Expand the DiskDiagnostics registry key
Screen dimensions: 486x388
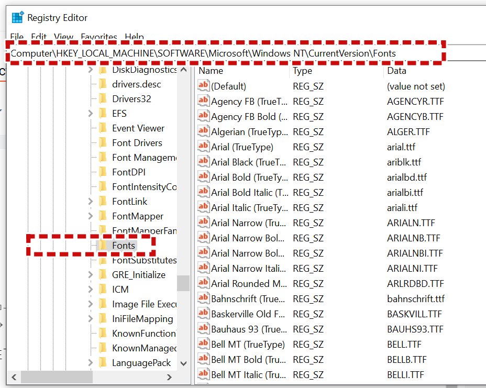[x=90, y=70]
